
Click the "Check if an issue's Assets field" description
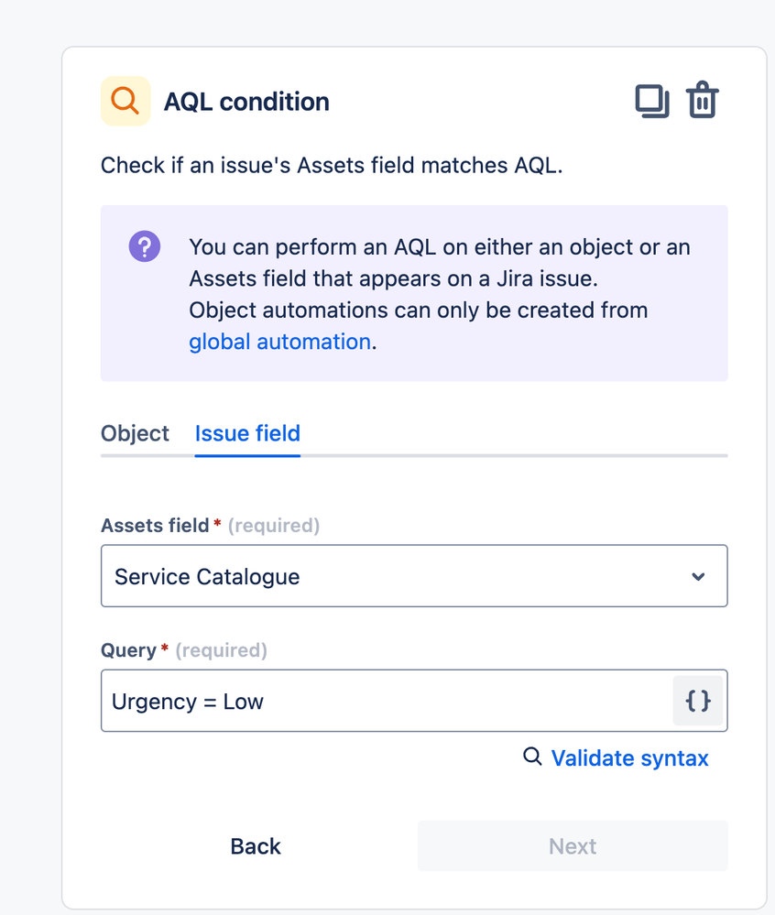pos(329,167)
